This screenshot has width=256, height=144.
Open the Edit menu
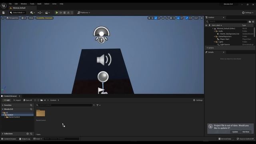(x=16, y=4)
